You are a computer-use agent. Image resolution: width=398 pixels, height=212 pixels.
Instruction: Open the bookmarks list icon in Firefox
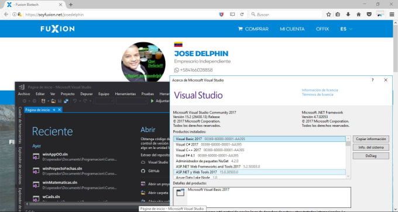click(338, 15)
